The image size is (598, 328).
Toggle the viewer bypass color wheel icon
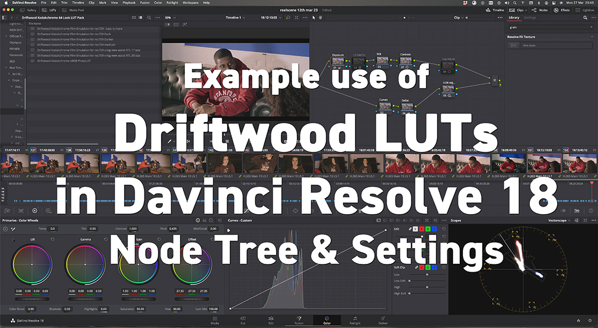click(x=288, y=18)
